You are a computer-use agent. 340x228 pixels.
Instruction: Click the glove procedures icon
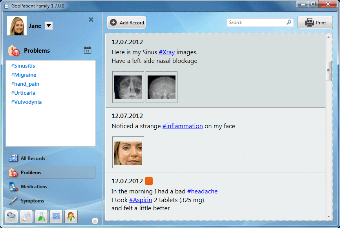click(x=26, y=217)
